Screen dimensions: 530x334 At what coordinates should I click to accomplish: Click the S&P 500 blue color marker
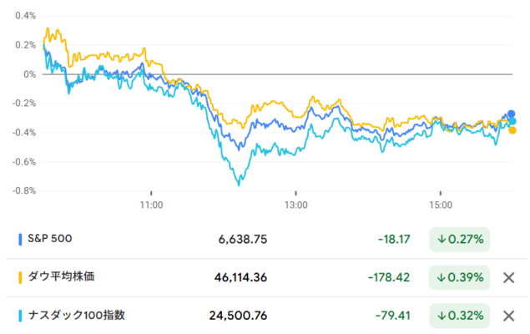point(20,239)
